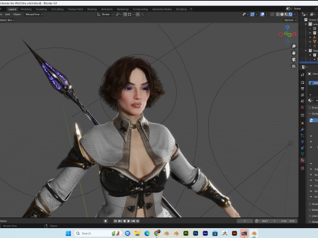Open the gizmo options dropdown arrow
Viewport: 318px width, 238px height.
256,15
